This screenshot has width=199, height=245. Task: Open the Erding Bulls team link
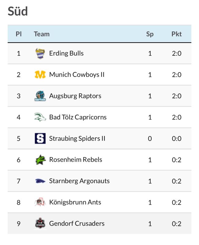tap(66, 53)
